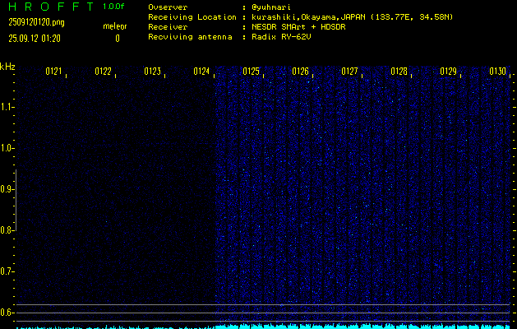The width and height of the screenshot is (517, 329).
Task: Click the 0.8 kHz axis label
Action: click(6, 230)
